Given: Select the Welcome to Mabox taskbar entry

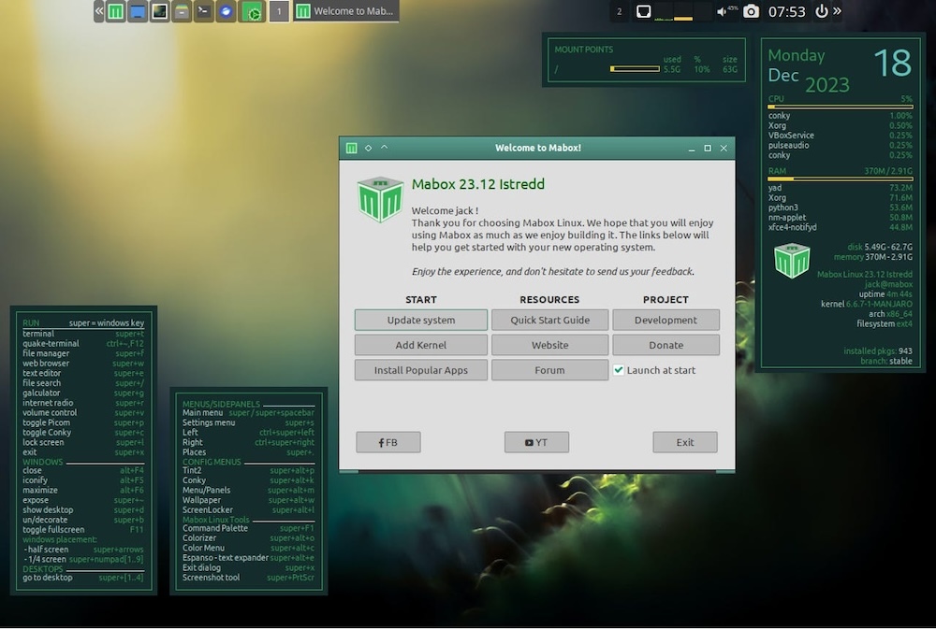Looking at the screenshot, I should (345, 10).
